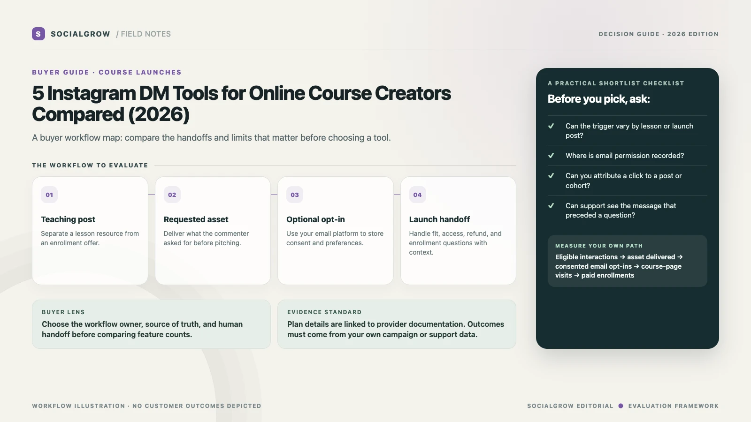Click checkmark beside 'Can support see the message'
This screenshot has height=422, width=751.
[x=551, y=205]
